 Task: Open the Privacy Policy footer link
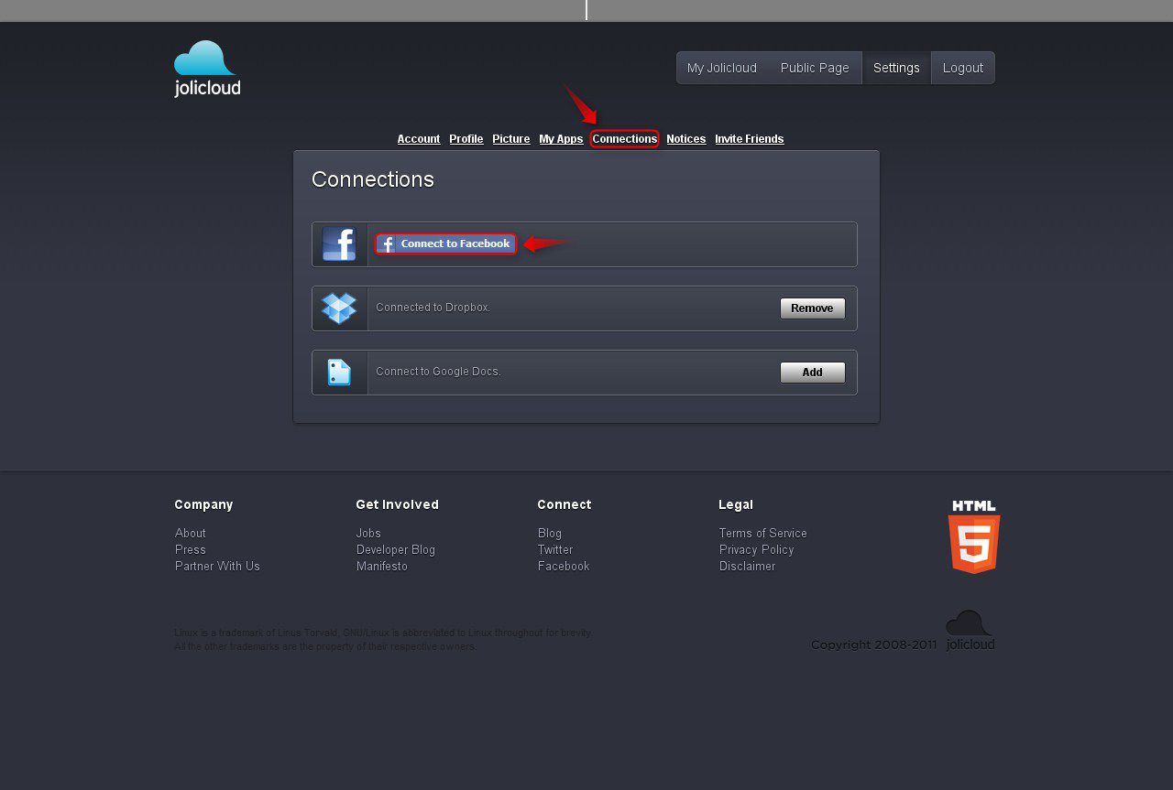[756, 549]
